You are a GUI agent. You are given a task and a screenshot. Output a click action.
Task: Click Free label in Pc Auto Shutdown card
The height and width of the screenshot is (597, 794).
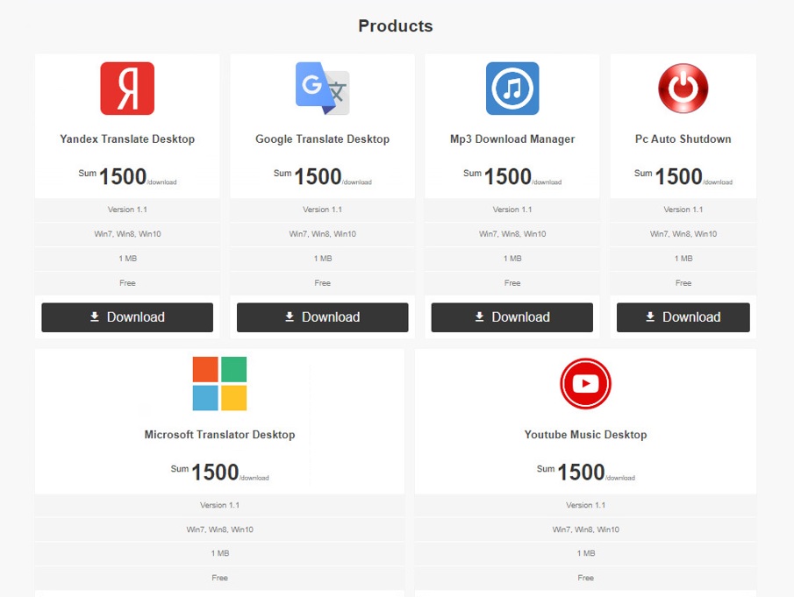683,283
